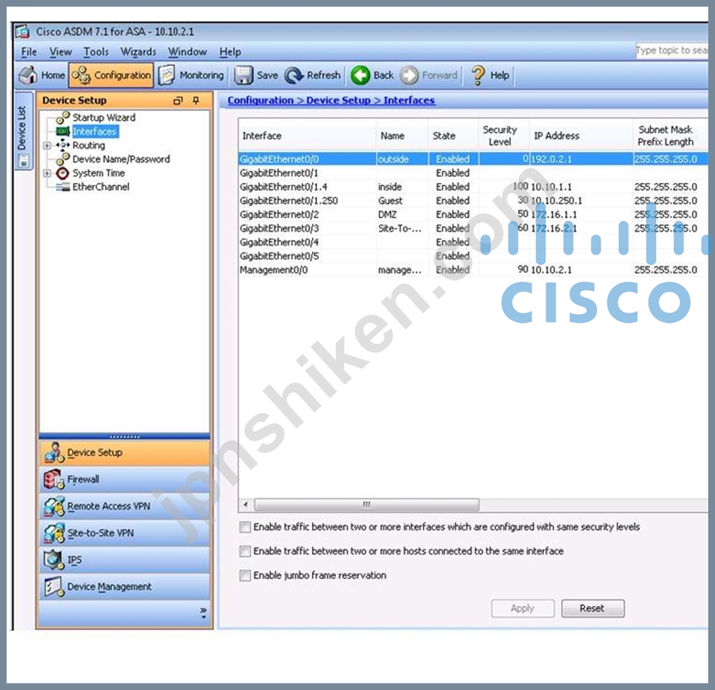Click the Device List sidebar icon

[x=24, y=161]
